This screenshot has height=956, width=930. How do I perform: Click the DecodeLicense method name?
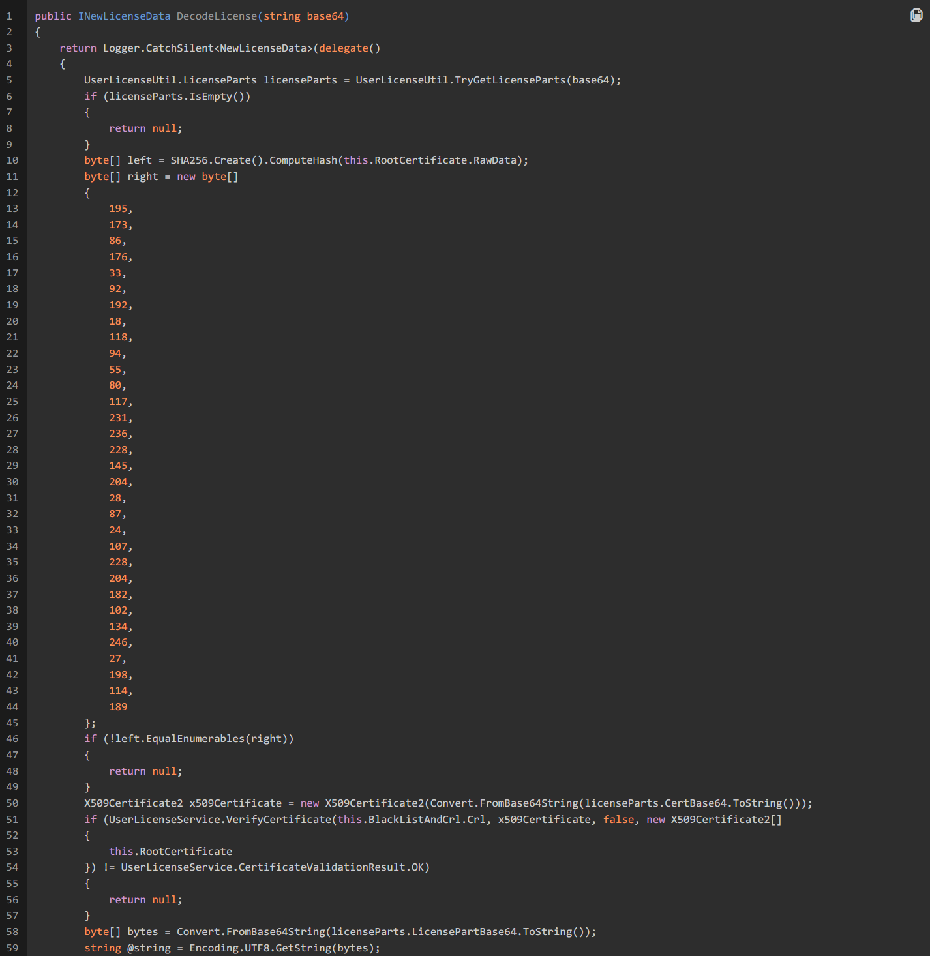[217, 16]
